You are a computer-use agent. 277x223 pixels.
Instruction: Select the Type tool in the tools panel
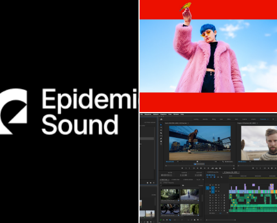tap(161, 144)
